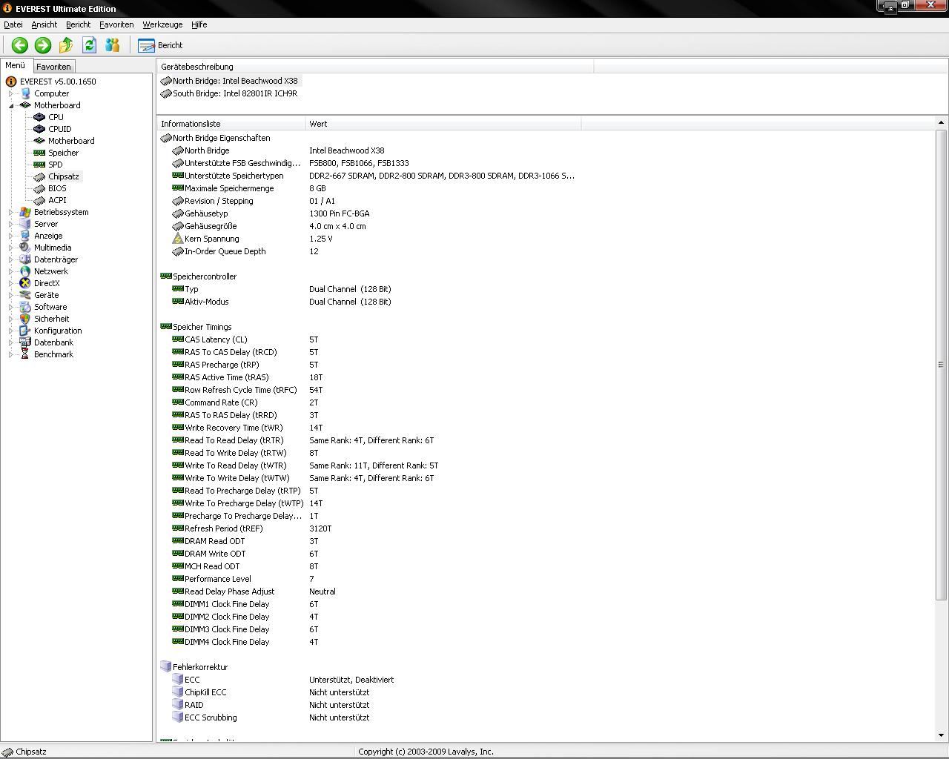This screenshot has width=949, height=759.
Task: Expand the Datenträger tree node
Action: (11, 259)
